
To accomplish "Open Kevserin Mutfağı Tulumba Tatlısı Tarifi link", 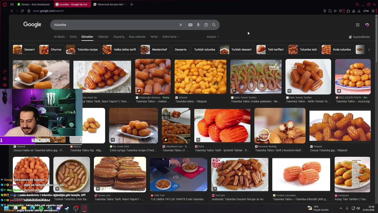I will pos(279,150).
